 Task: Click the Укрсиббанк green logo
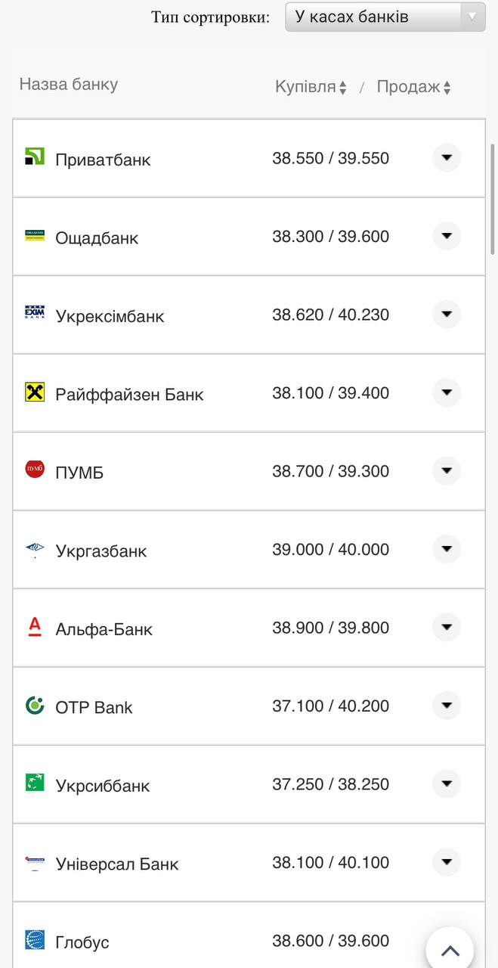pyautogui.click(x=35, y=783)
